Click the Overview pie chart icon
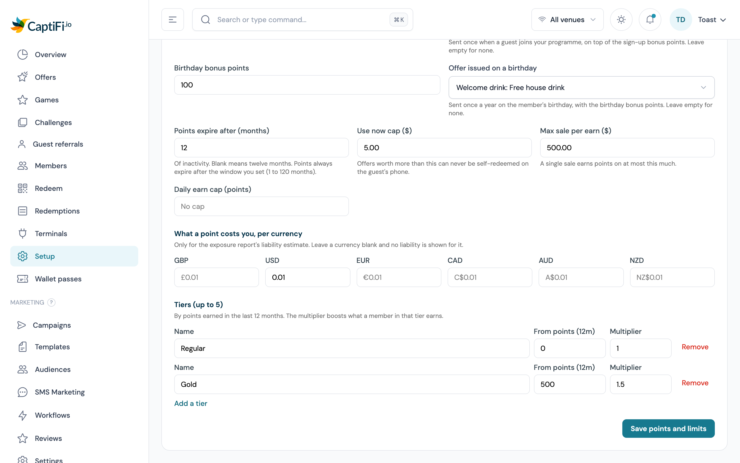Screen dimensions: 740x463 [x=22, y=55]
